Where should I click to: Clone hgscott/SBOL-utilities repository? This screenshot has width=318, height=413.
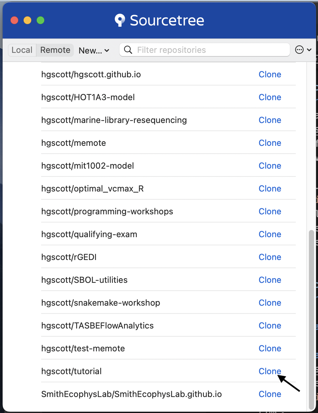270,280
